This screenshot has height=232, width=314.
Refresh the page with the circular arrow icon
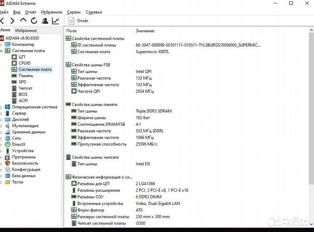[34, 20]
